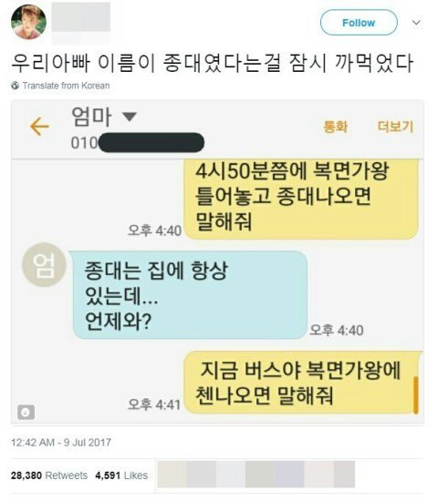Open the 4,591 Likes list
Screen dimensions: 438x501
[121, 475]
